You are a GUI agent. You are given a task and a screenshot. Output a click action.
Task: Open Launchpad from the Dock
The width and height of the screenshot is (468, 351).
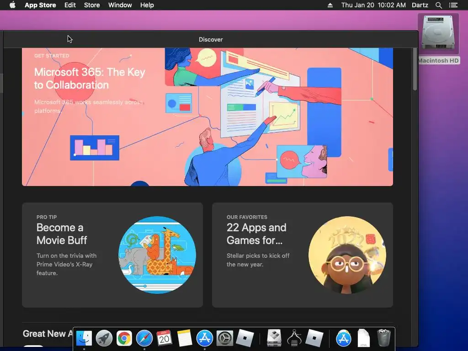click(x=104, y=338)
